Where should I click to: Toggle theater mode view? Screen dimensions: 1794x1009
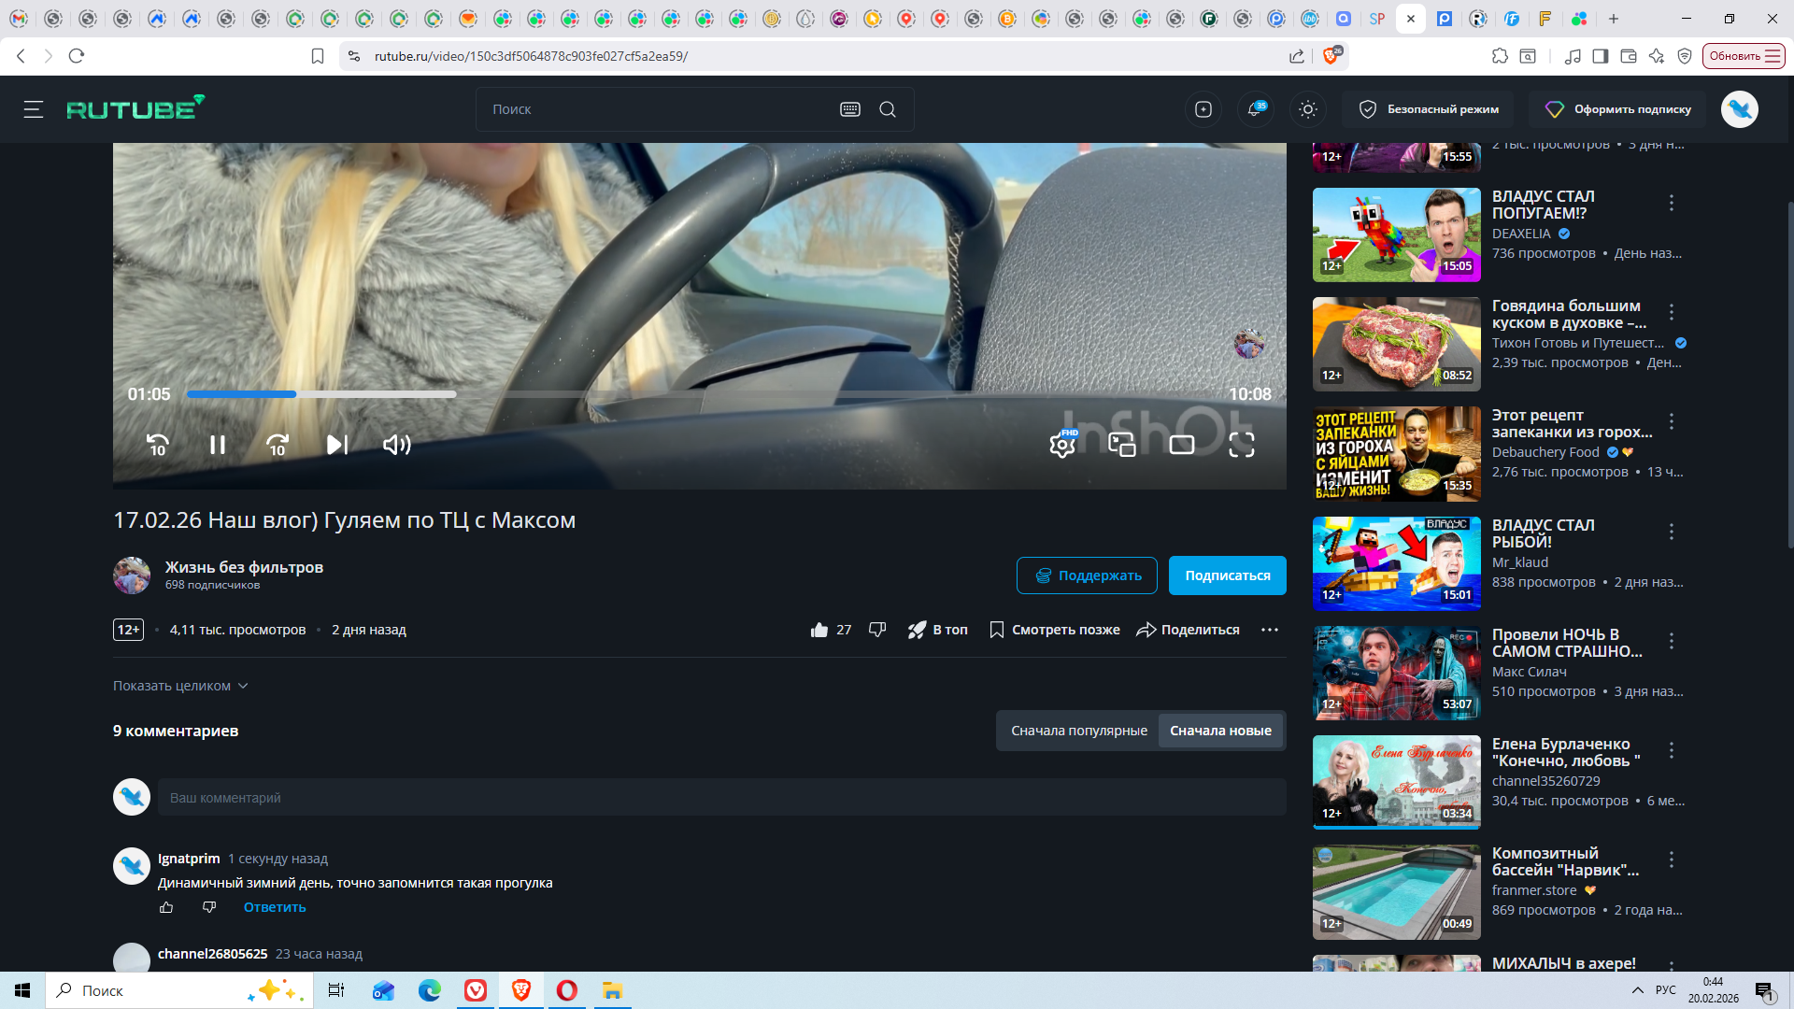tap(1182, 445)
